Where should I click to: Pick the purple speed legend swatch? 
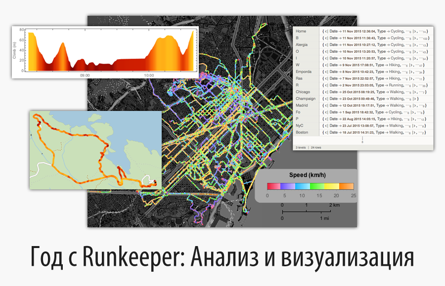(288, 186)
